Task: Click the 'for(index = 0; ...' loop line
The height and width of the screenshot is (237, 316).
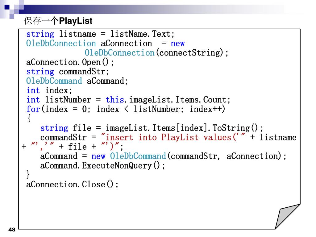Action: point(126,109)
